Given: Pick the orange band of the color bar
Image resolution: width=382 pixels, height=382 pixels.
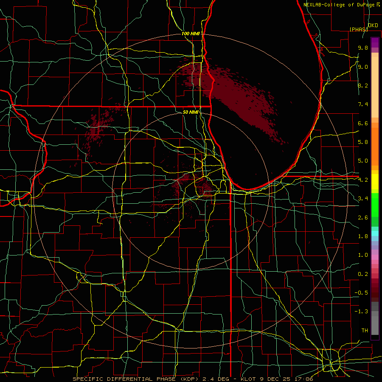Looking at the screenshot, I should click(375, 146).
